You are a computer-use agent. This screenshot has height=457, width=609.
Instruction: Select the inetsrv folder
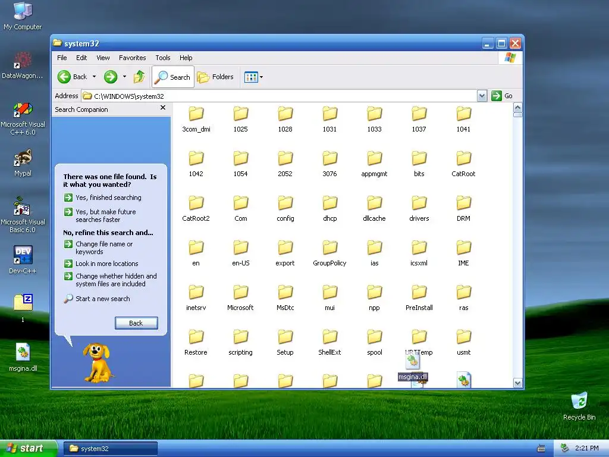(196, 299)
